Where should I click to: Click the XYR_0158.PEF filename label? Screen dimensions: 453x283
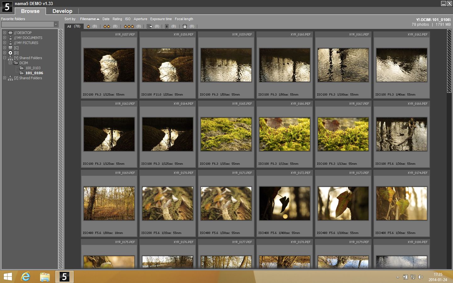pos(183,35)
